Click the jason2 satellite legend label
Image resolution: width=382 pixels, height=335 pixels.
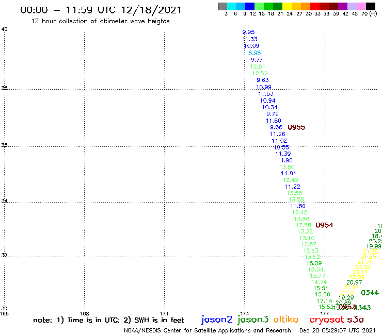[x=217, y=320]
